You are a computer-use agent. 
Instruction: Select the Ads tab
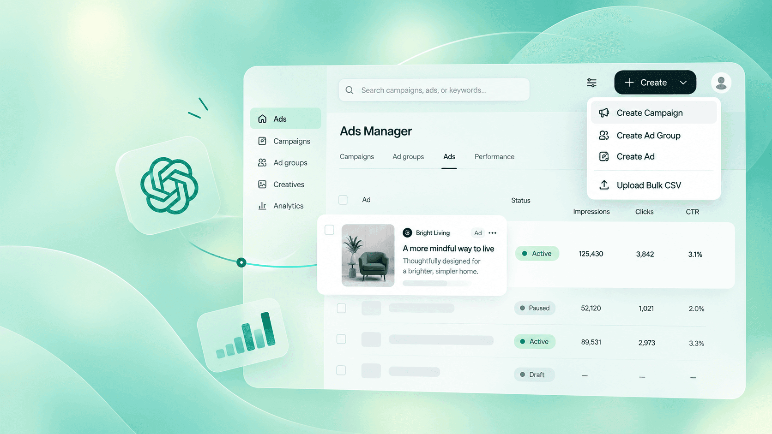tap(449, 157)
